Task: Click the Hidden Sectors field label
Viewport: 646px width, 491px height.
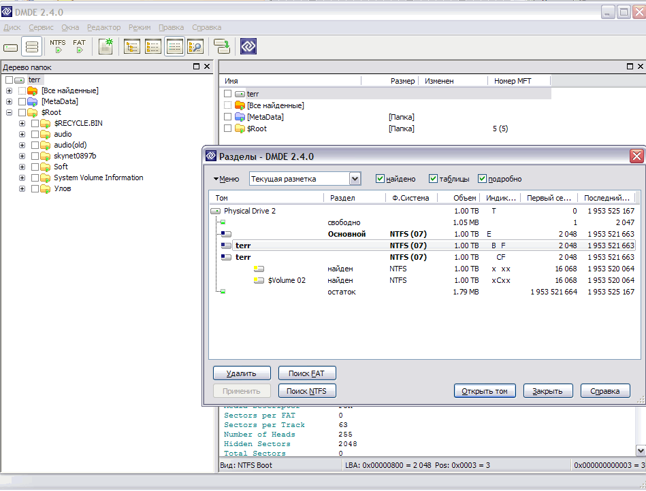Action: click(257, 444)
